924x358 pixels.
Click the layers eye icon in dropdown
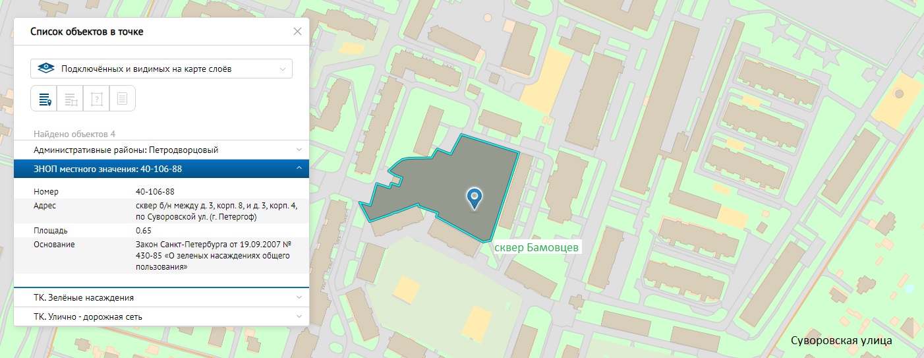pos(45,69)
